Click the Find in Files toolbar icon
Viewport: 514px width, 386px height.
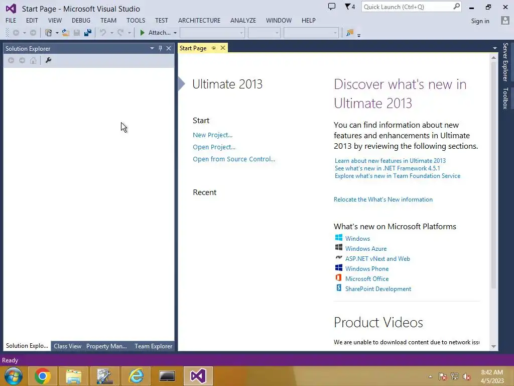[x=350, y=33]
